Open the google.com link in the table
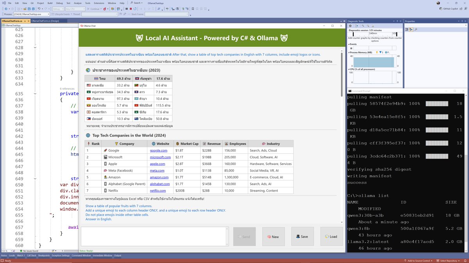Image resolution: width=469 pixels, height=263 pixels. 159,150
